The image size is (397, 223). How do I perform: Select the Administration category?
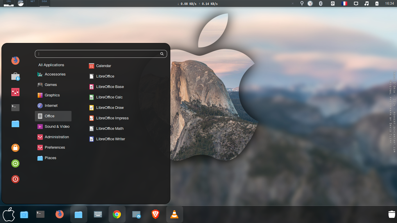[x=53, y=137]
